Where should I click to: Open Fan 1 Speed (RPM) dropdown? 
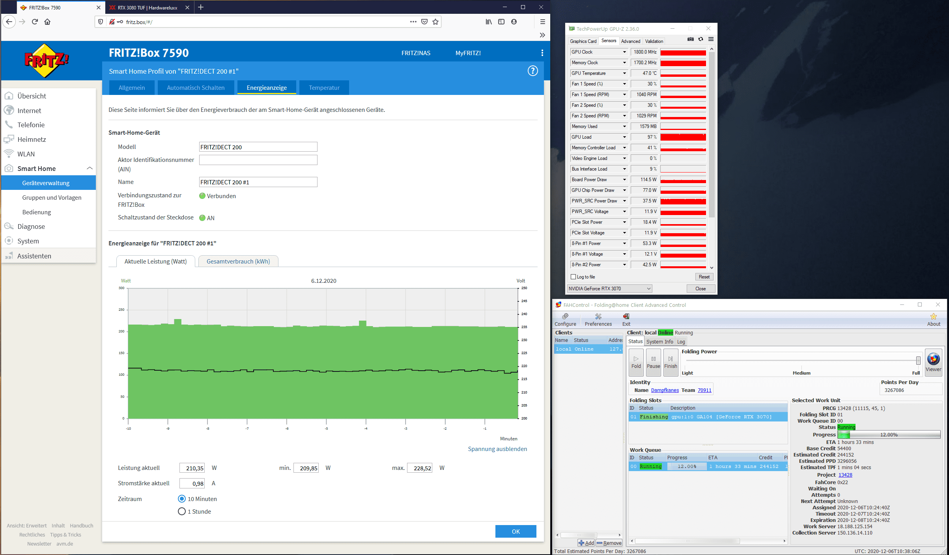tap(624, 95)
